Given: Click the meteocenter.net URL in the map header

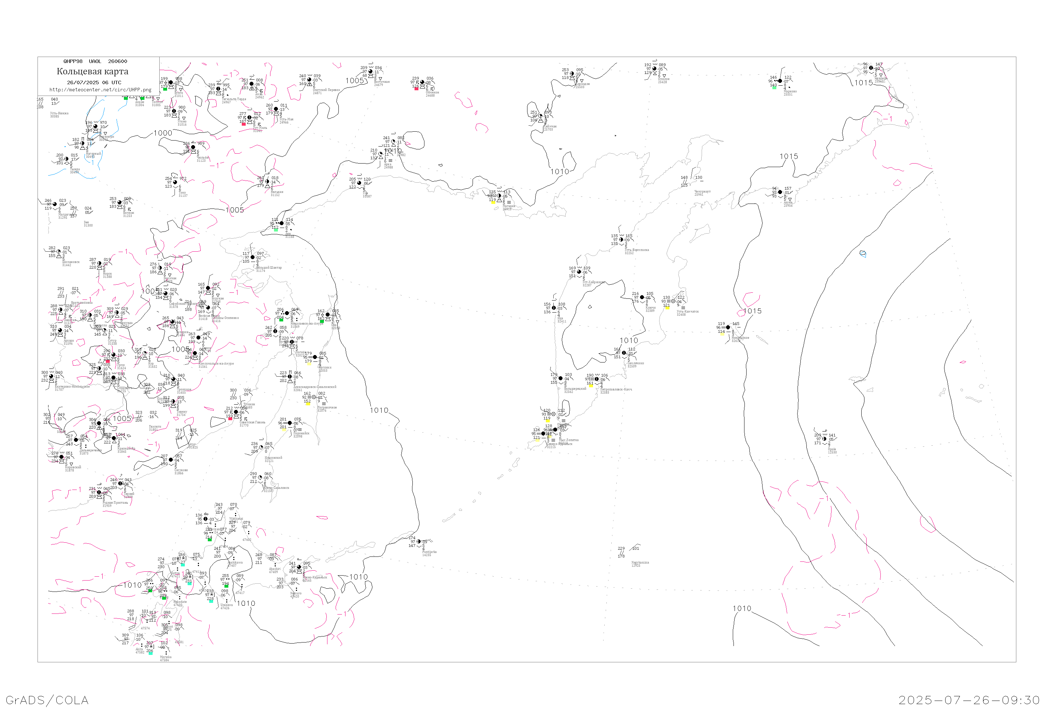Looking at the screenshot, I should pos(100,90).
